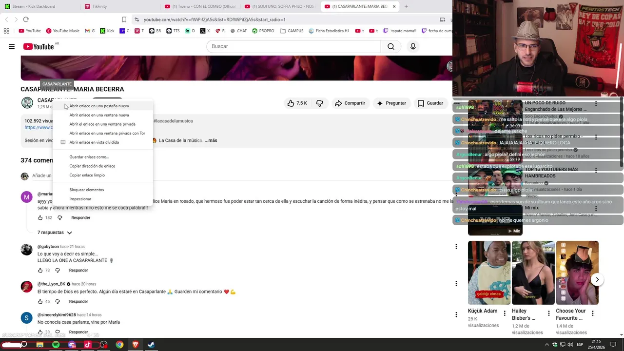624x351 pixels.
Task: Open the Kick bookmark
Action: [107, 31]
